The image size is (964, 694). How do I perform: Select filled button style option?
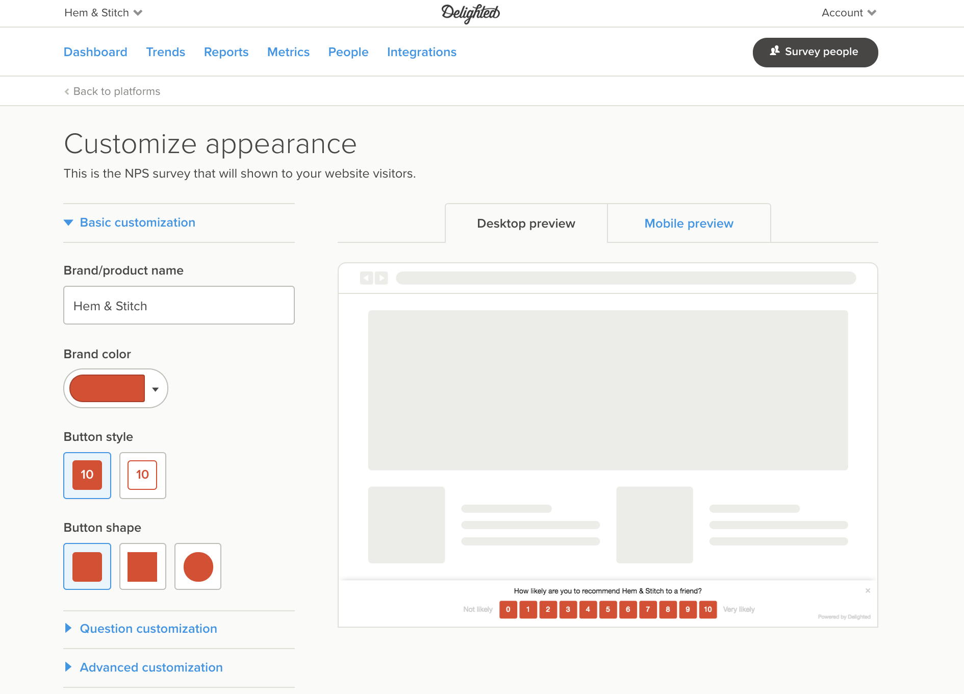tap(87, 475)
